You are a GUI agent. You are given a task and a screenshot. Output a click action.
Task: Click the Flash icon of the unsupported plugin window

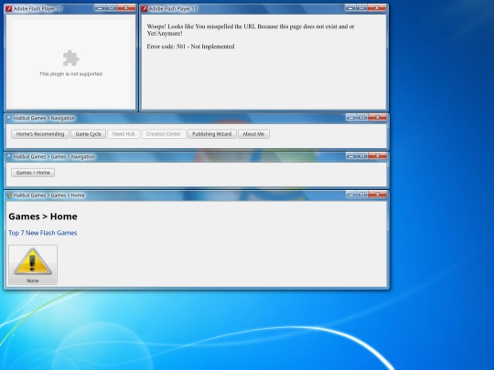[9, 9]
